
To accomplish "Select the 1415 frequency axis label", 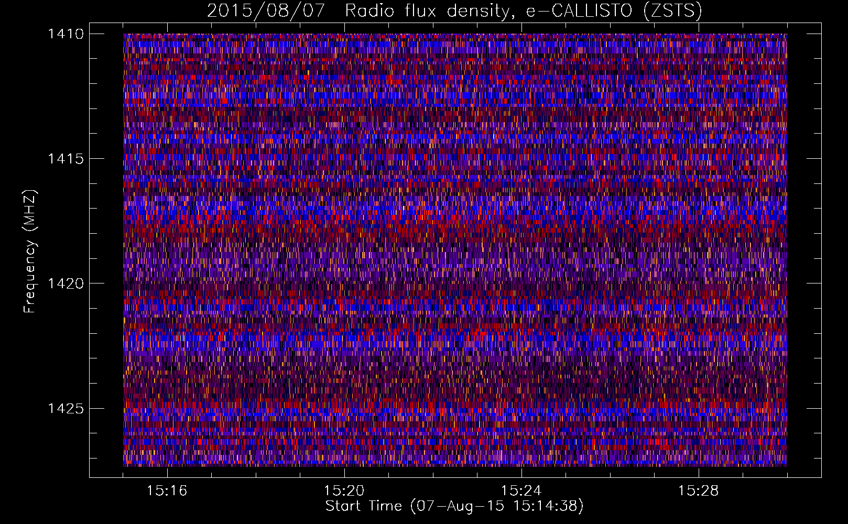I will pyautogui.click(x=66, y=159).
